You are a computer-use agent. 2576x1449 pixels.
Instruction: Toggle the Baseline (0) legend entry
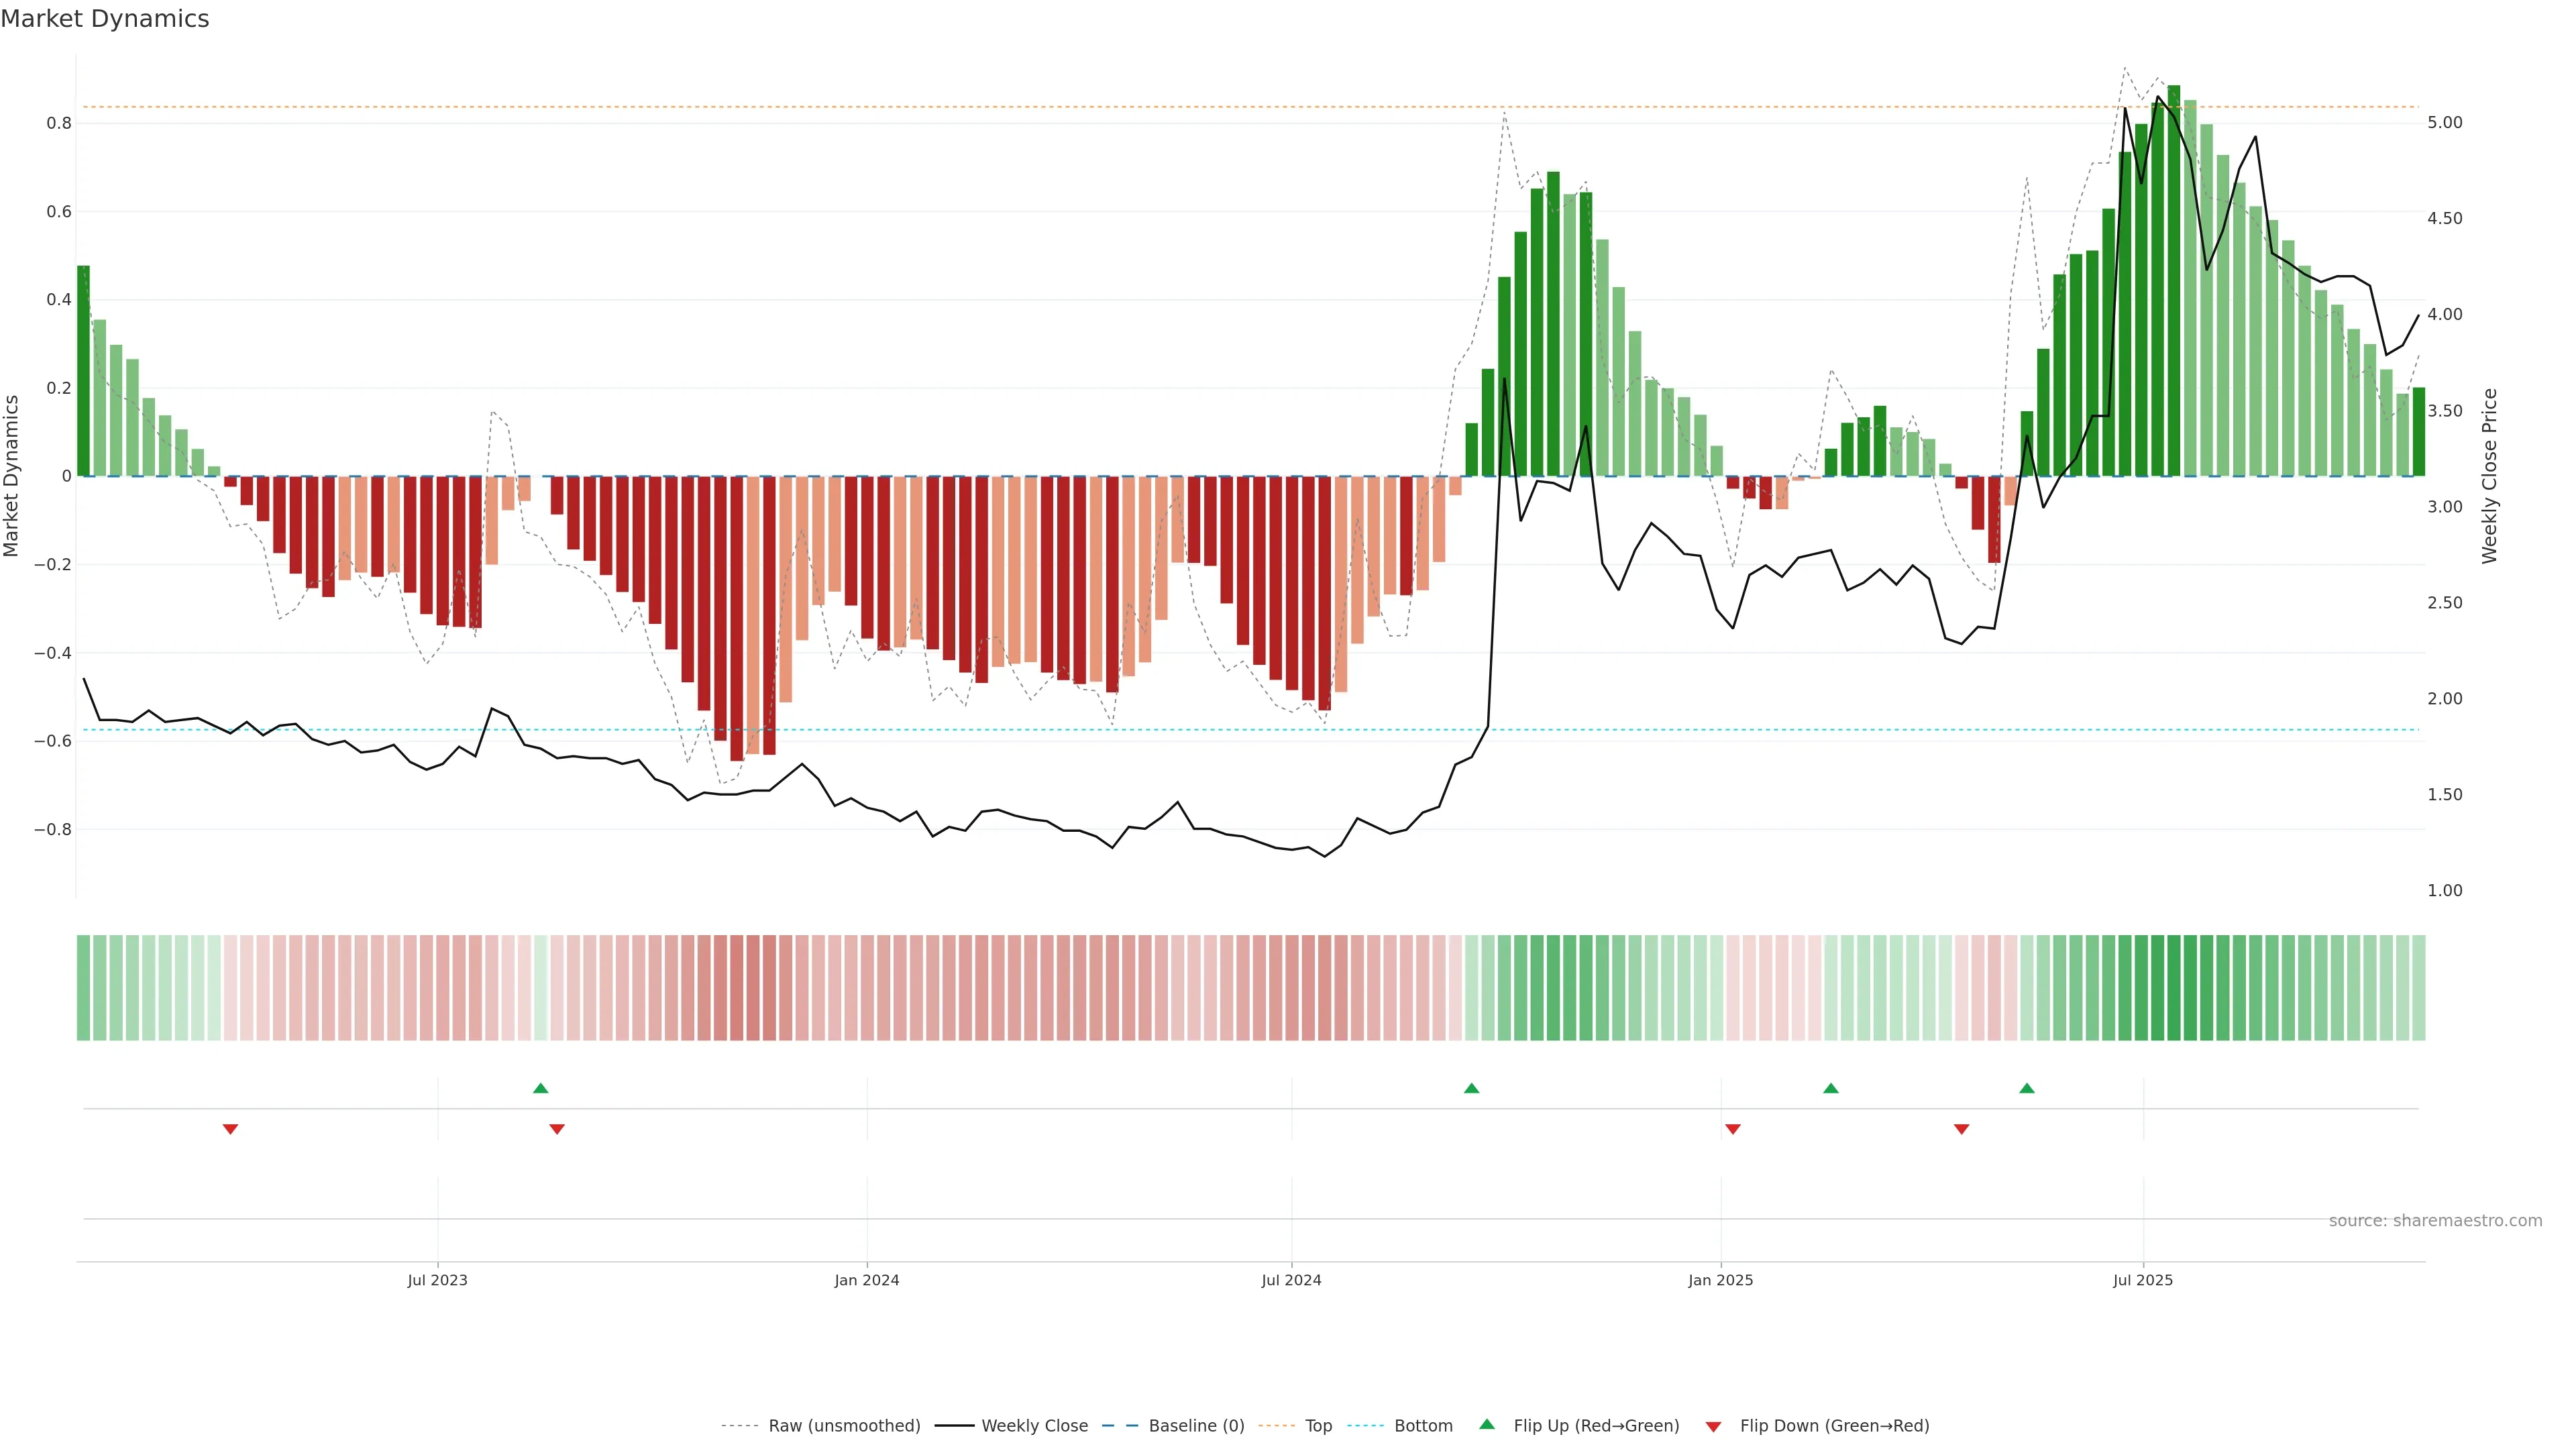pos(1196,1426)
